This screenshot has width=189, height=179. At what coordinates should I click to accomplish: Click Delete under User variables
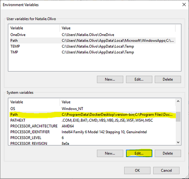(x=168, y=79)
